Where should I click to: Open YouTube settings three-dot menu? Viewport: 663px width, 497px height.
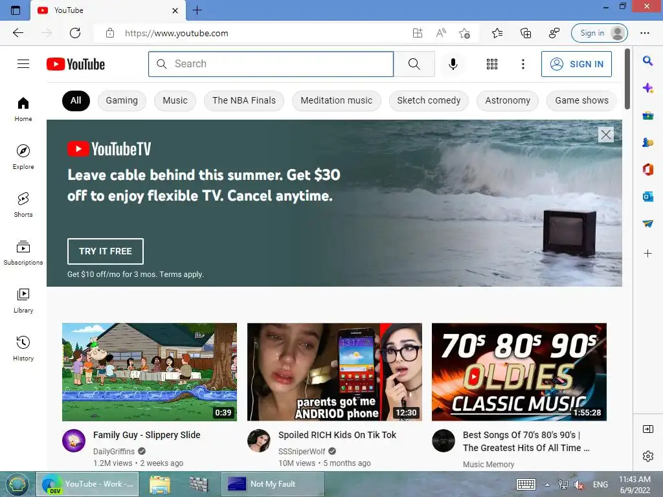523,64
